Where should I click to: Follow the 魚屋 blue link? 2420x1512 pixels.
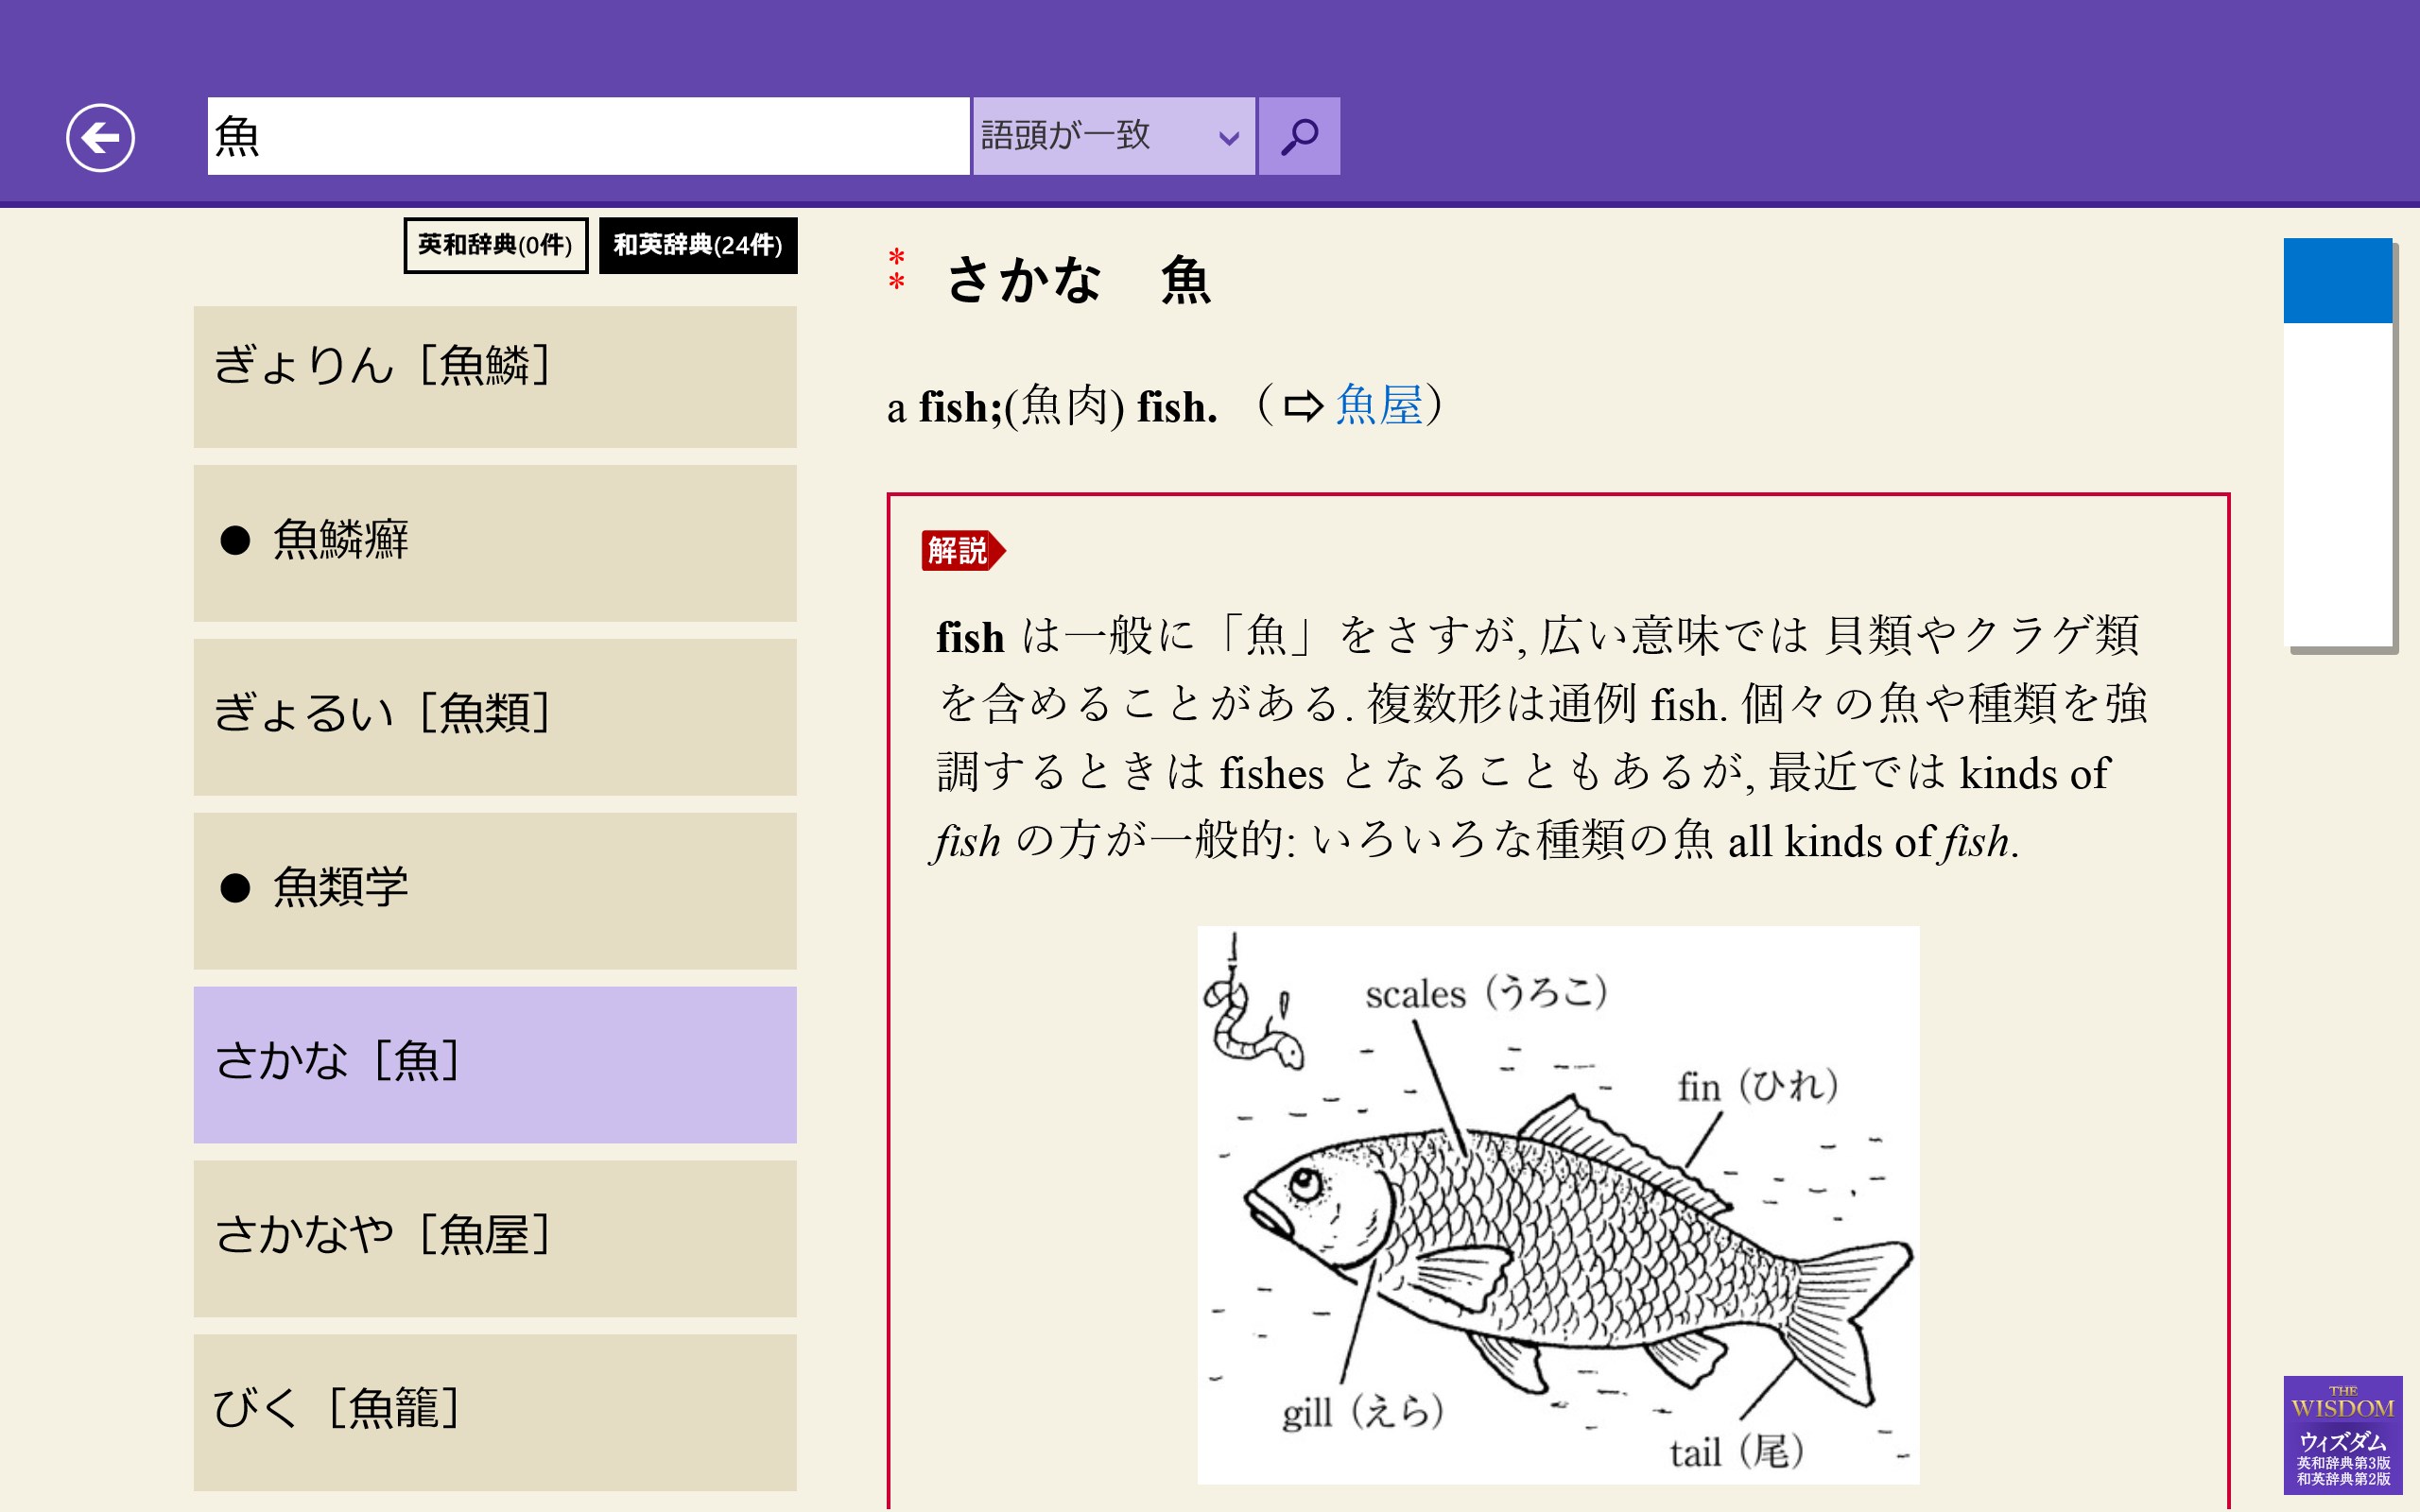(1379, 405)
